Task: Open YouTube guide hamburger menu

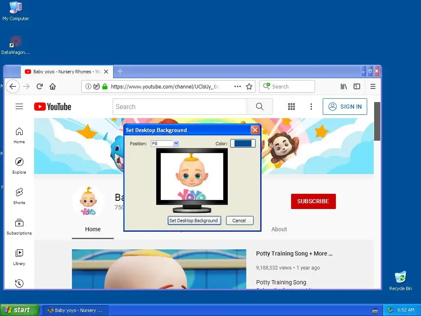Action: point(19,107)
